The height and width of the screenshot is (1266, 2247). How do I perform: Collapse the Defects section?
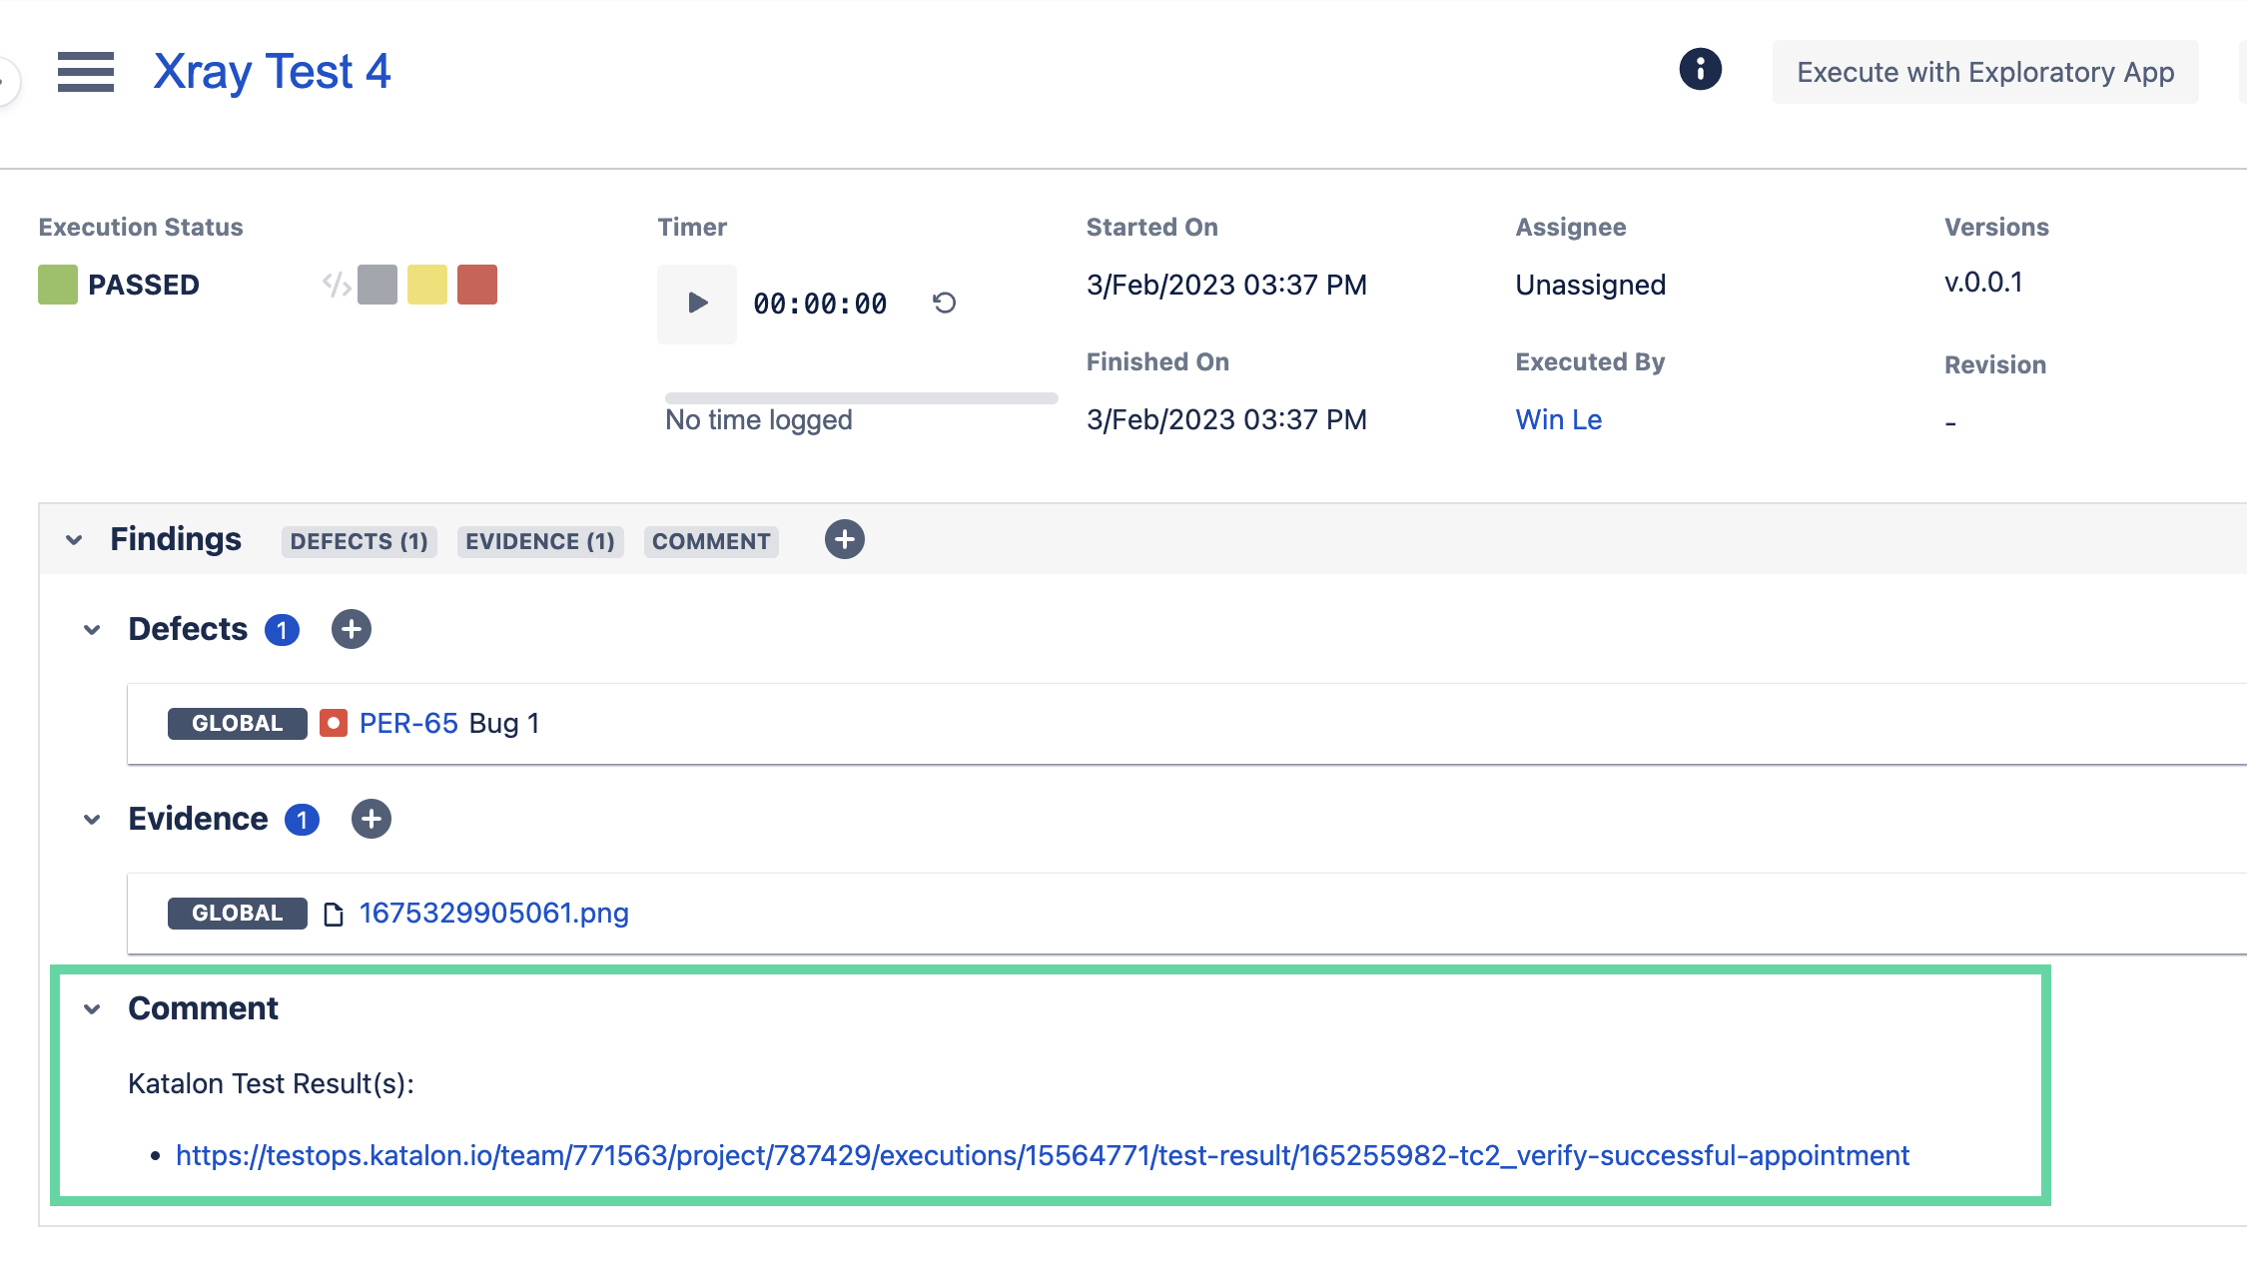point(92,629)
